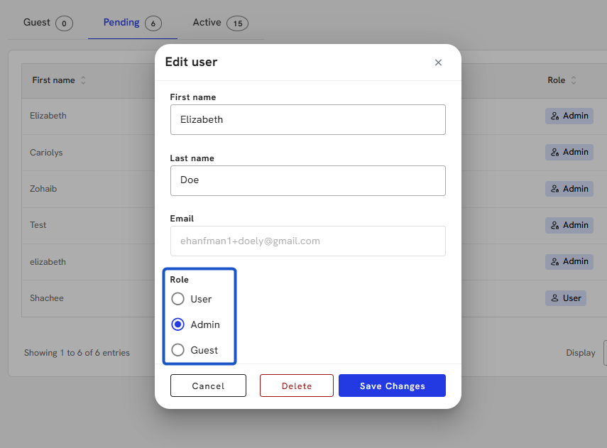Sort by First name column arrows
This screenshot has height=448, width=607.
83,80
